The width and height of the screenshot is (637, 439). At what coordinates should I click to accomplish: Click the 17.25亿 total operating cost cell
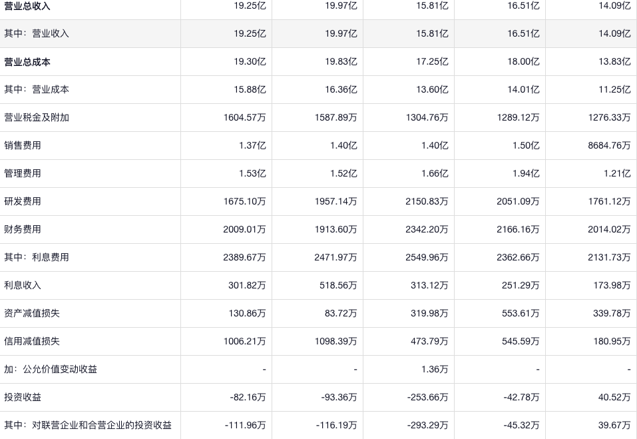(432, 61)
